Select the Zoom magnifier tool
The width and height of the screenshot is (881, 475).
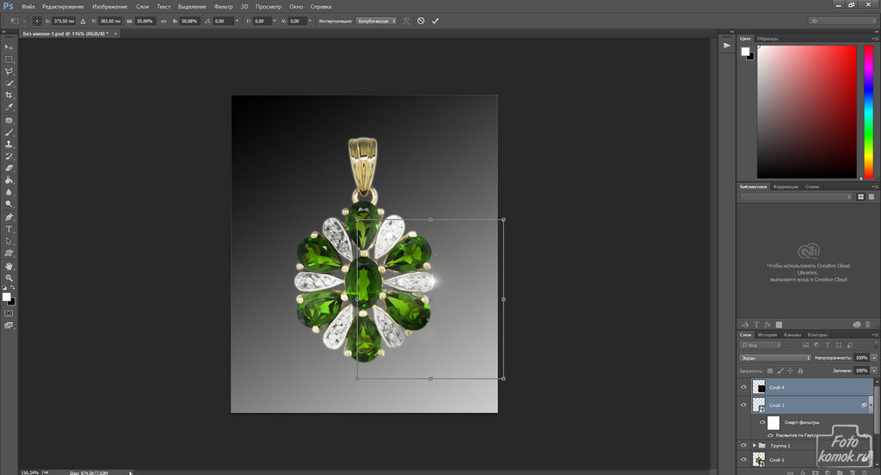pyautogui.click(x=9, y=278)
